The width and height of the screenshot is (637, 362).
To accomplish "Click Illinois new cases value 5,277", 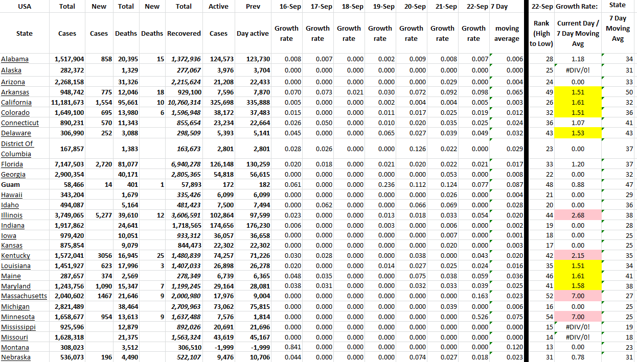I will tap(100, 215).
